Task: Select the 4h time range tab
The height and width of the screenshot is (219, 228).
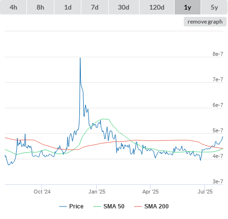Action: point(13,7)
